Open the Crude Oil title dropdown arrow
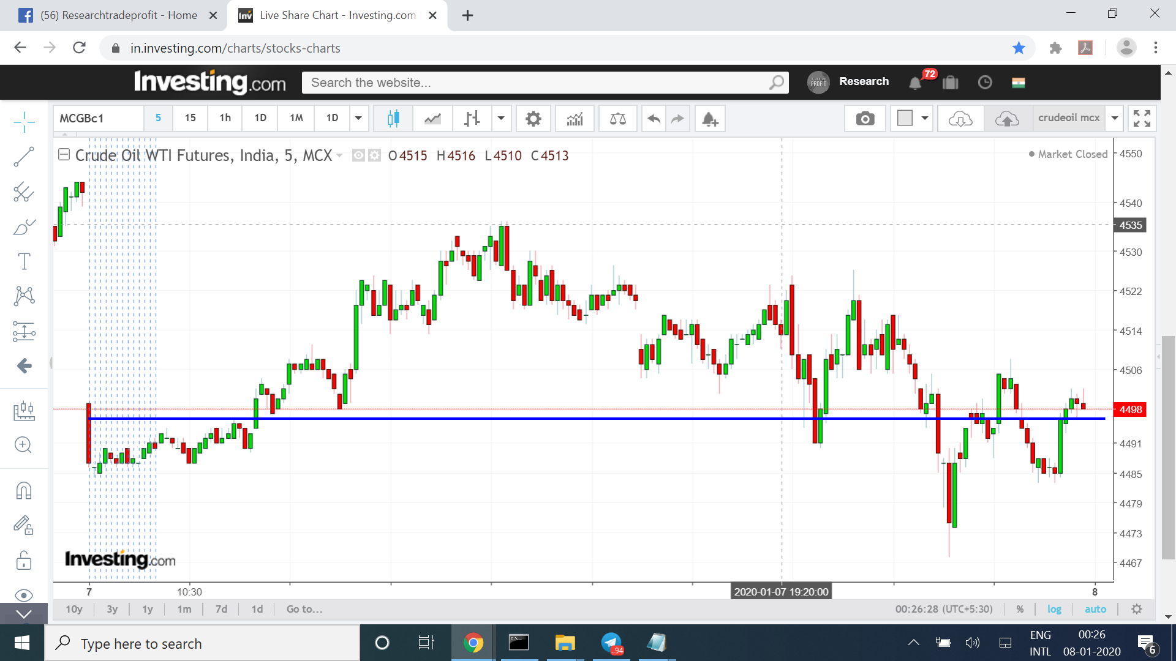 339,155
